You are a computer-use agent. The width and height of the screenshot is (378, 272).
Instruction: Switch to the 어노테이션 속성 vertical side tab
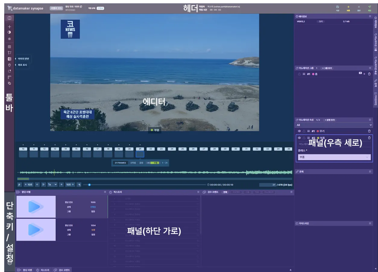coord(375,65)
